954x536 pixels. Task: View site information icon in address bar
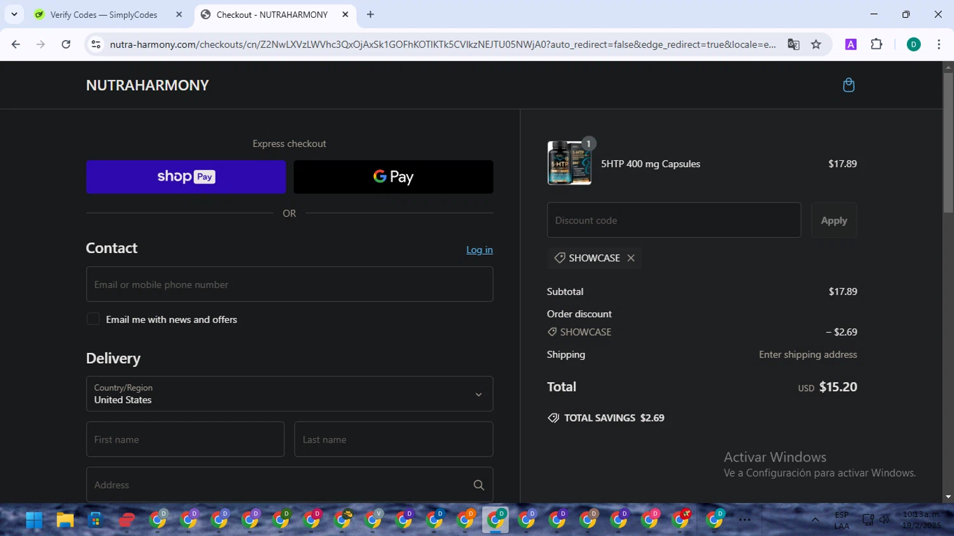(96, 45)
